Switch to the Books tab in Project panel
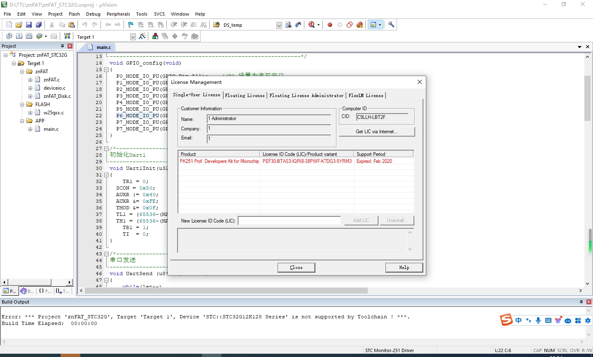 pos(28,291)
